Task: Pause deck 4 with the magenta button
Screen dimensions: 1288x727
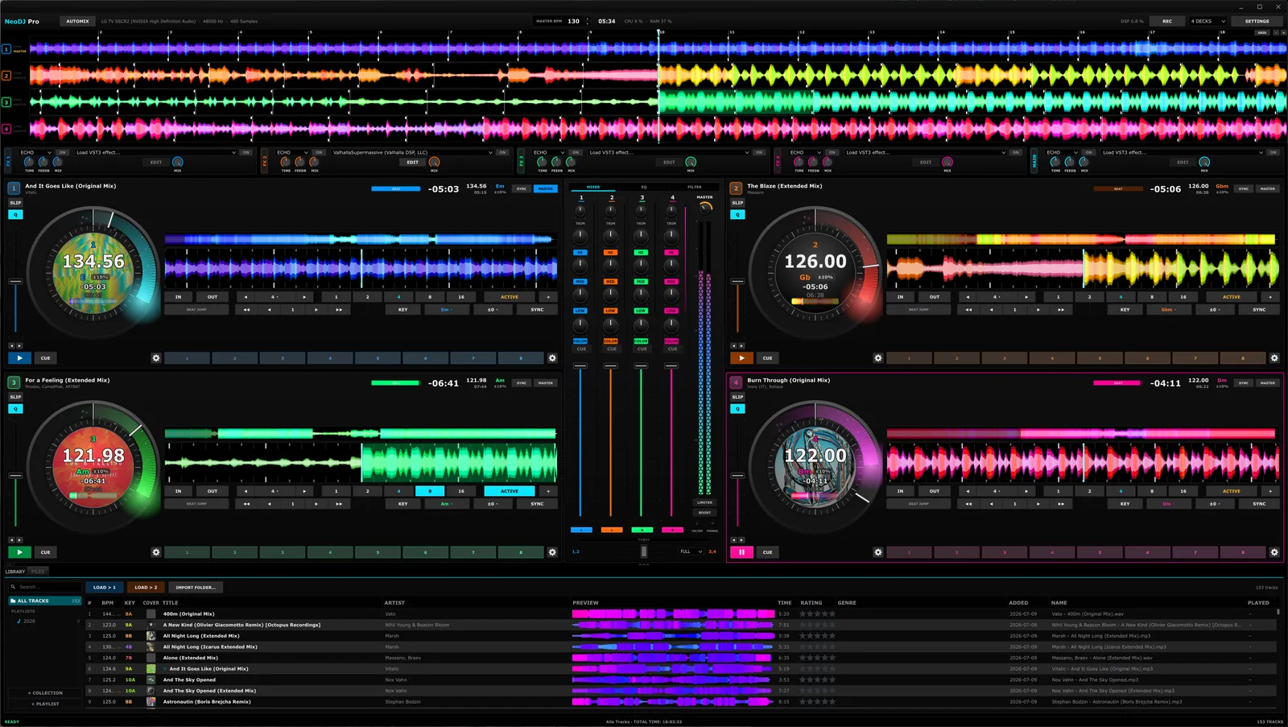Action: pyautogui.click(x=741, y=552)
